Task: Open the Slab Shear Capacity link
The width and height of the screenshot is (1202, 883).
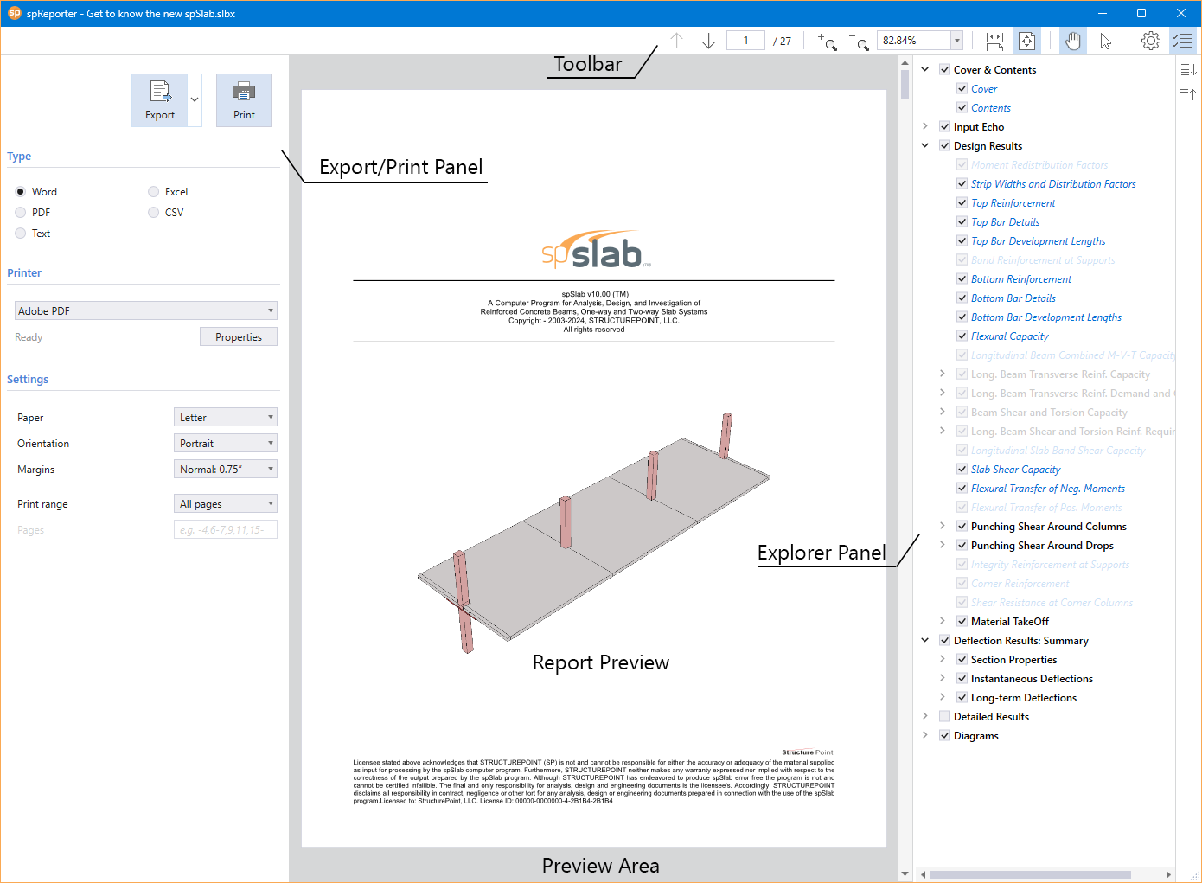Action: click(1015, 470)
